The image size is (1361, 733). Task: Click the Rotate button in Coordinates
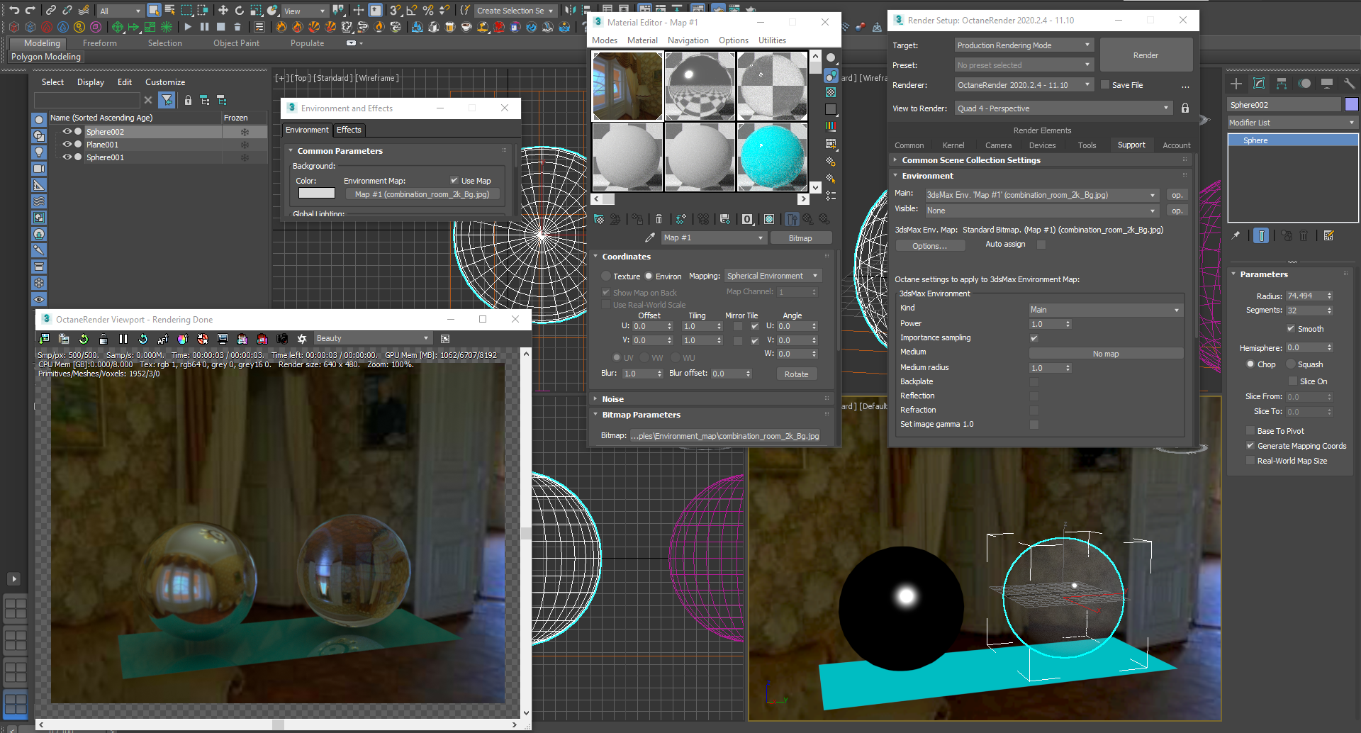[796, 374]
